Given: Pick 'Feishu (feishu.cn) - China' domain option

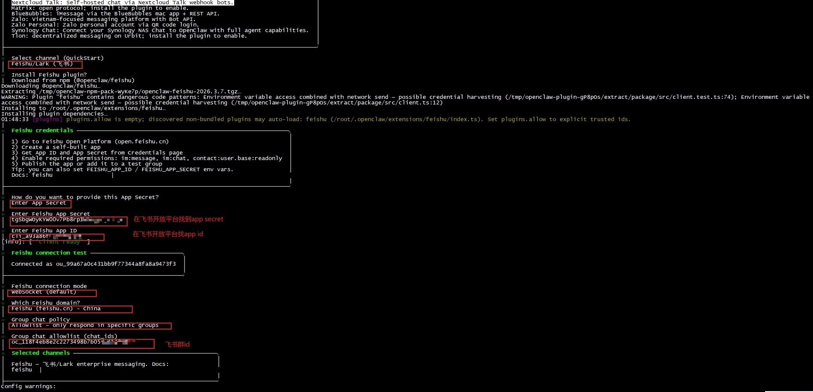Looking at the screenshot, I should coord(56,309).
